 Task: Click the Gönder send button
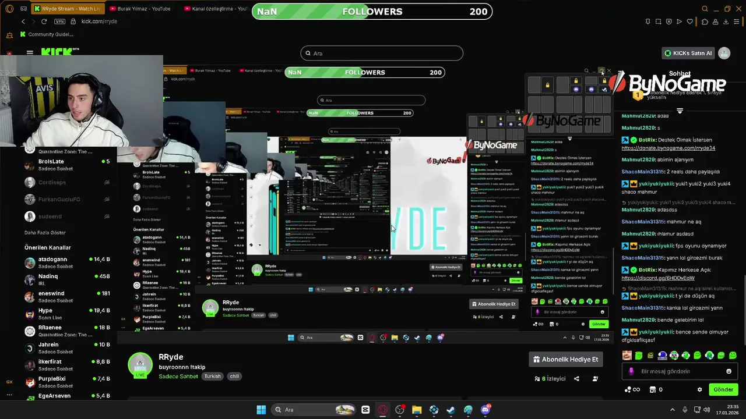[723, 390]
